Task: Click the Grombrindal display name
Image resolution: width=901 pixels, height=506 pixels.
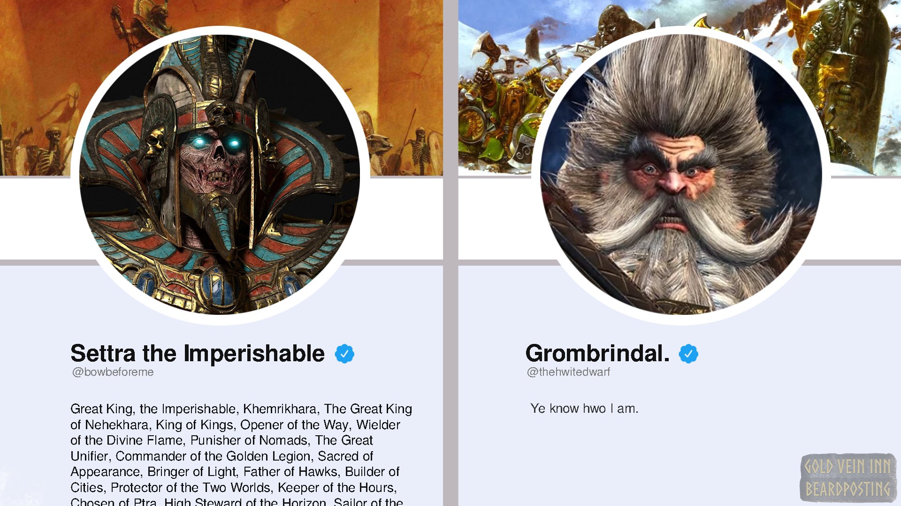Action: 597,353
